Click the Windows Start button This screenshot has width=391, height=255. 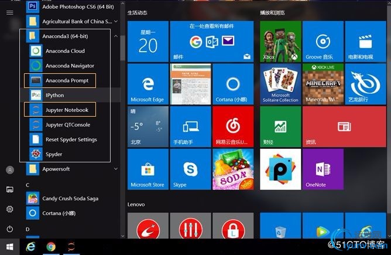click(10, 247)
